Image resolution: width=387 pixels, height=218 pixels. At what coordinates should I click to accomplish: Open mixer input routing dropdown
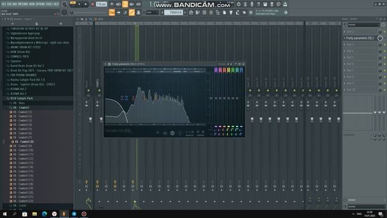[x=363, y=25]
